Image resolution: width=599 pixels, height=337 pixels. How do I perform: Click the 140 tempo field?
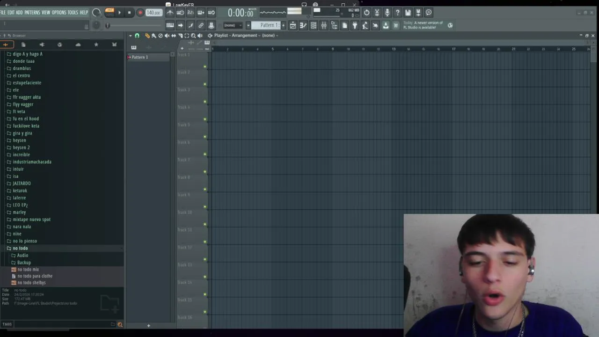(x=153, y=13)
